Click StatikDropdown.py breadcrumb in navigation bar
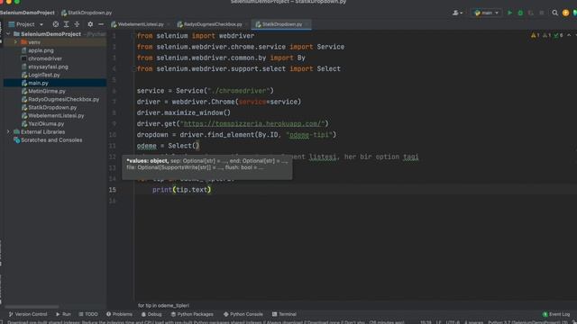Screen dimensions: 577x324 (x=87, y=13)
